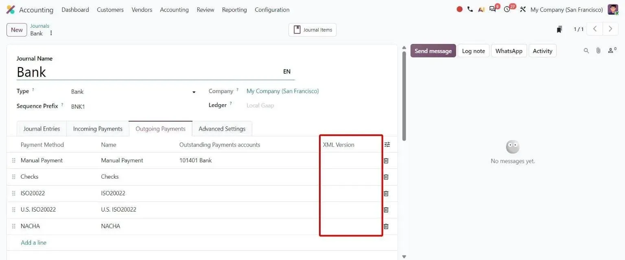
Task: Click the drag handle of the U.S. ISO20022 row
Action: (13, 210)
